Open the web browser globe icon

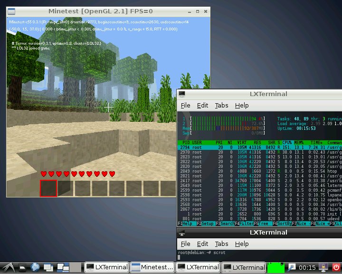pyautogui.click(x=35, y=267)
